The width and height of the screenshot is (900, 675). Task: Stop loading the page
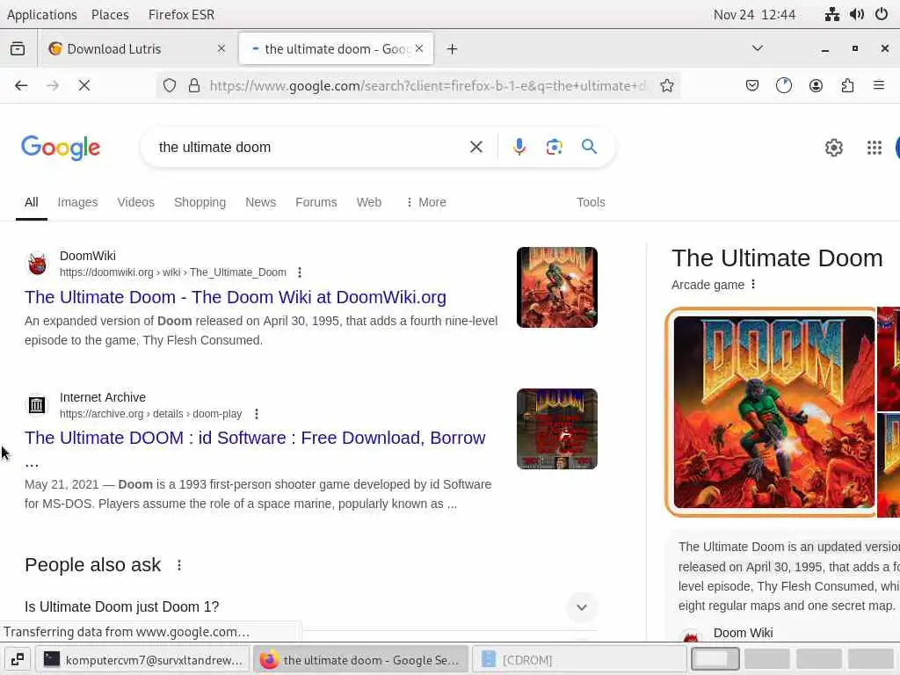[84, 85]
